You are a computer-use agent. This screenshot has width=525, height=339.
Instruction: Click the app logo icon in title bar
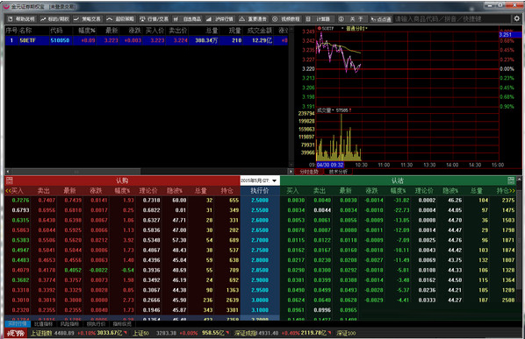6,6
